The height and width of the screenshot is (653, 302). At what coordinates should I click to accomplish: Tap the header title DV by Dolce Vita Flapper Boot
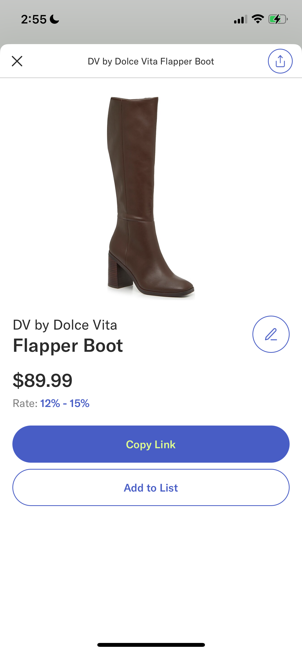point(151,61)
